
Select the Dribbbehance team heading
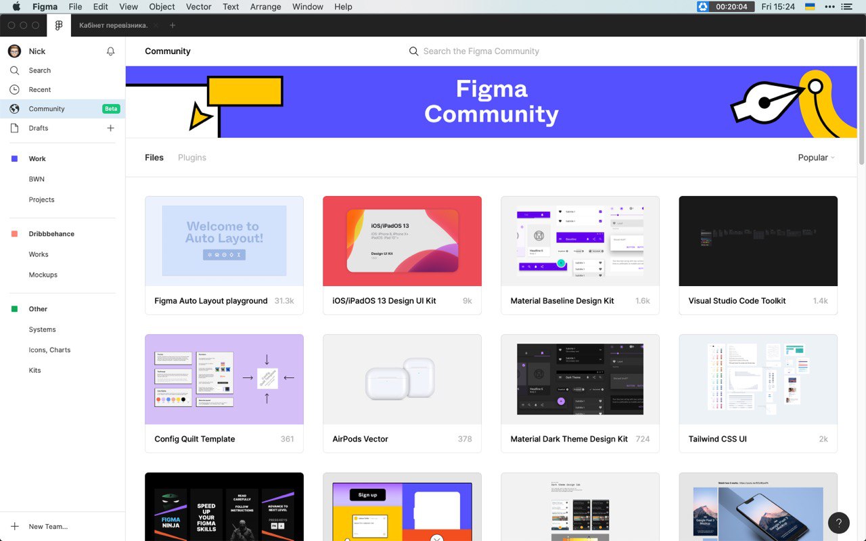point(51,234)
